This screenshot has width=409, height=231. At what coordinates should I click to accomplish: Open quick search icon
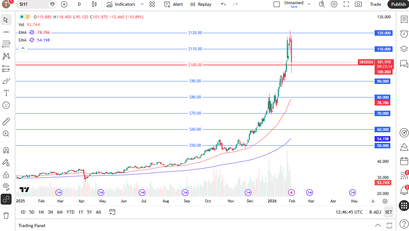322,4
